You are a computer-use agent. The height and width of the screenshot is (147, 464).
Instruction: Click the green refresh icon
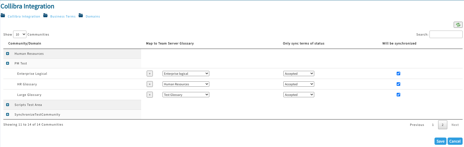458,25
